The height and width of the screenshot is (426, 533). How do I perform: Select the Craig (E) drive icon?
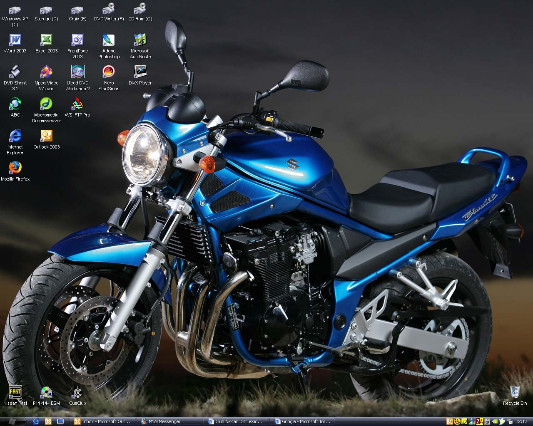(77, 13)
